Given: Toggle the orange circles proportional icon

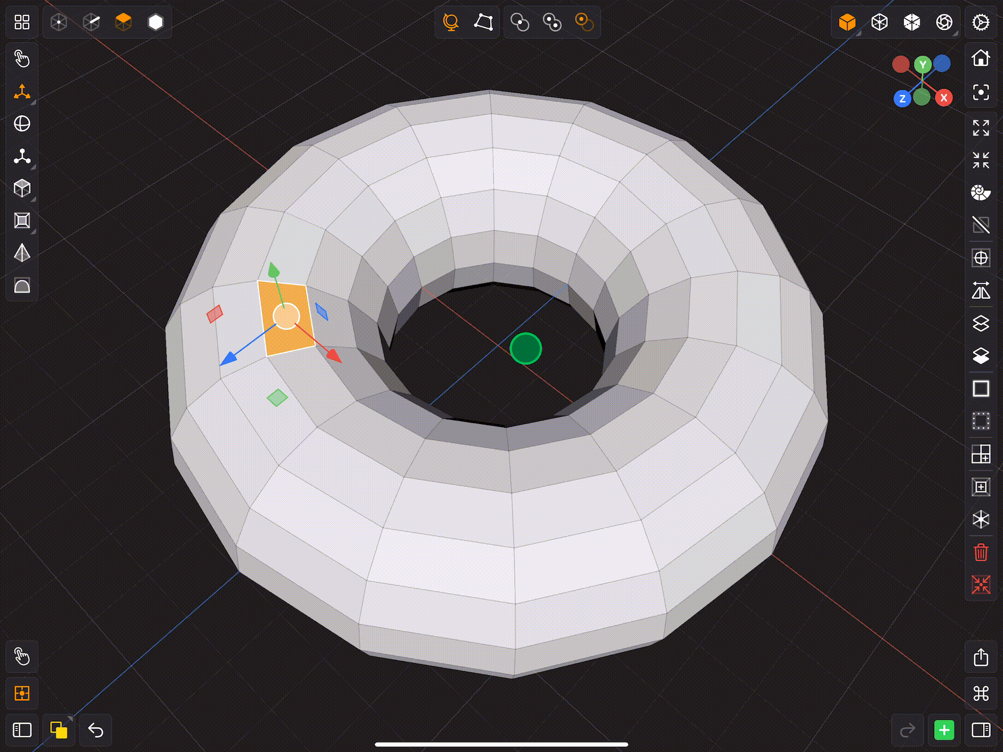Looking at the screenshot, I should pos(584,22).
